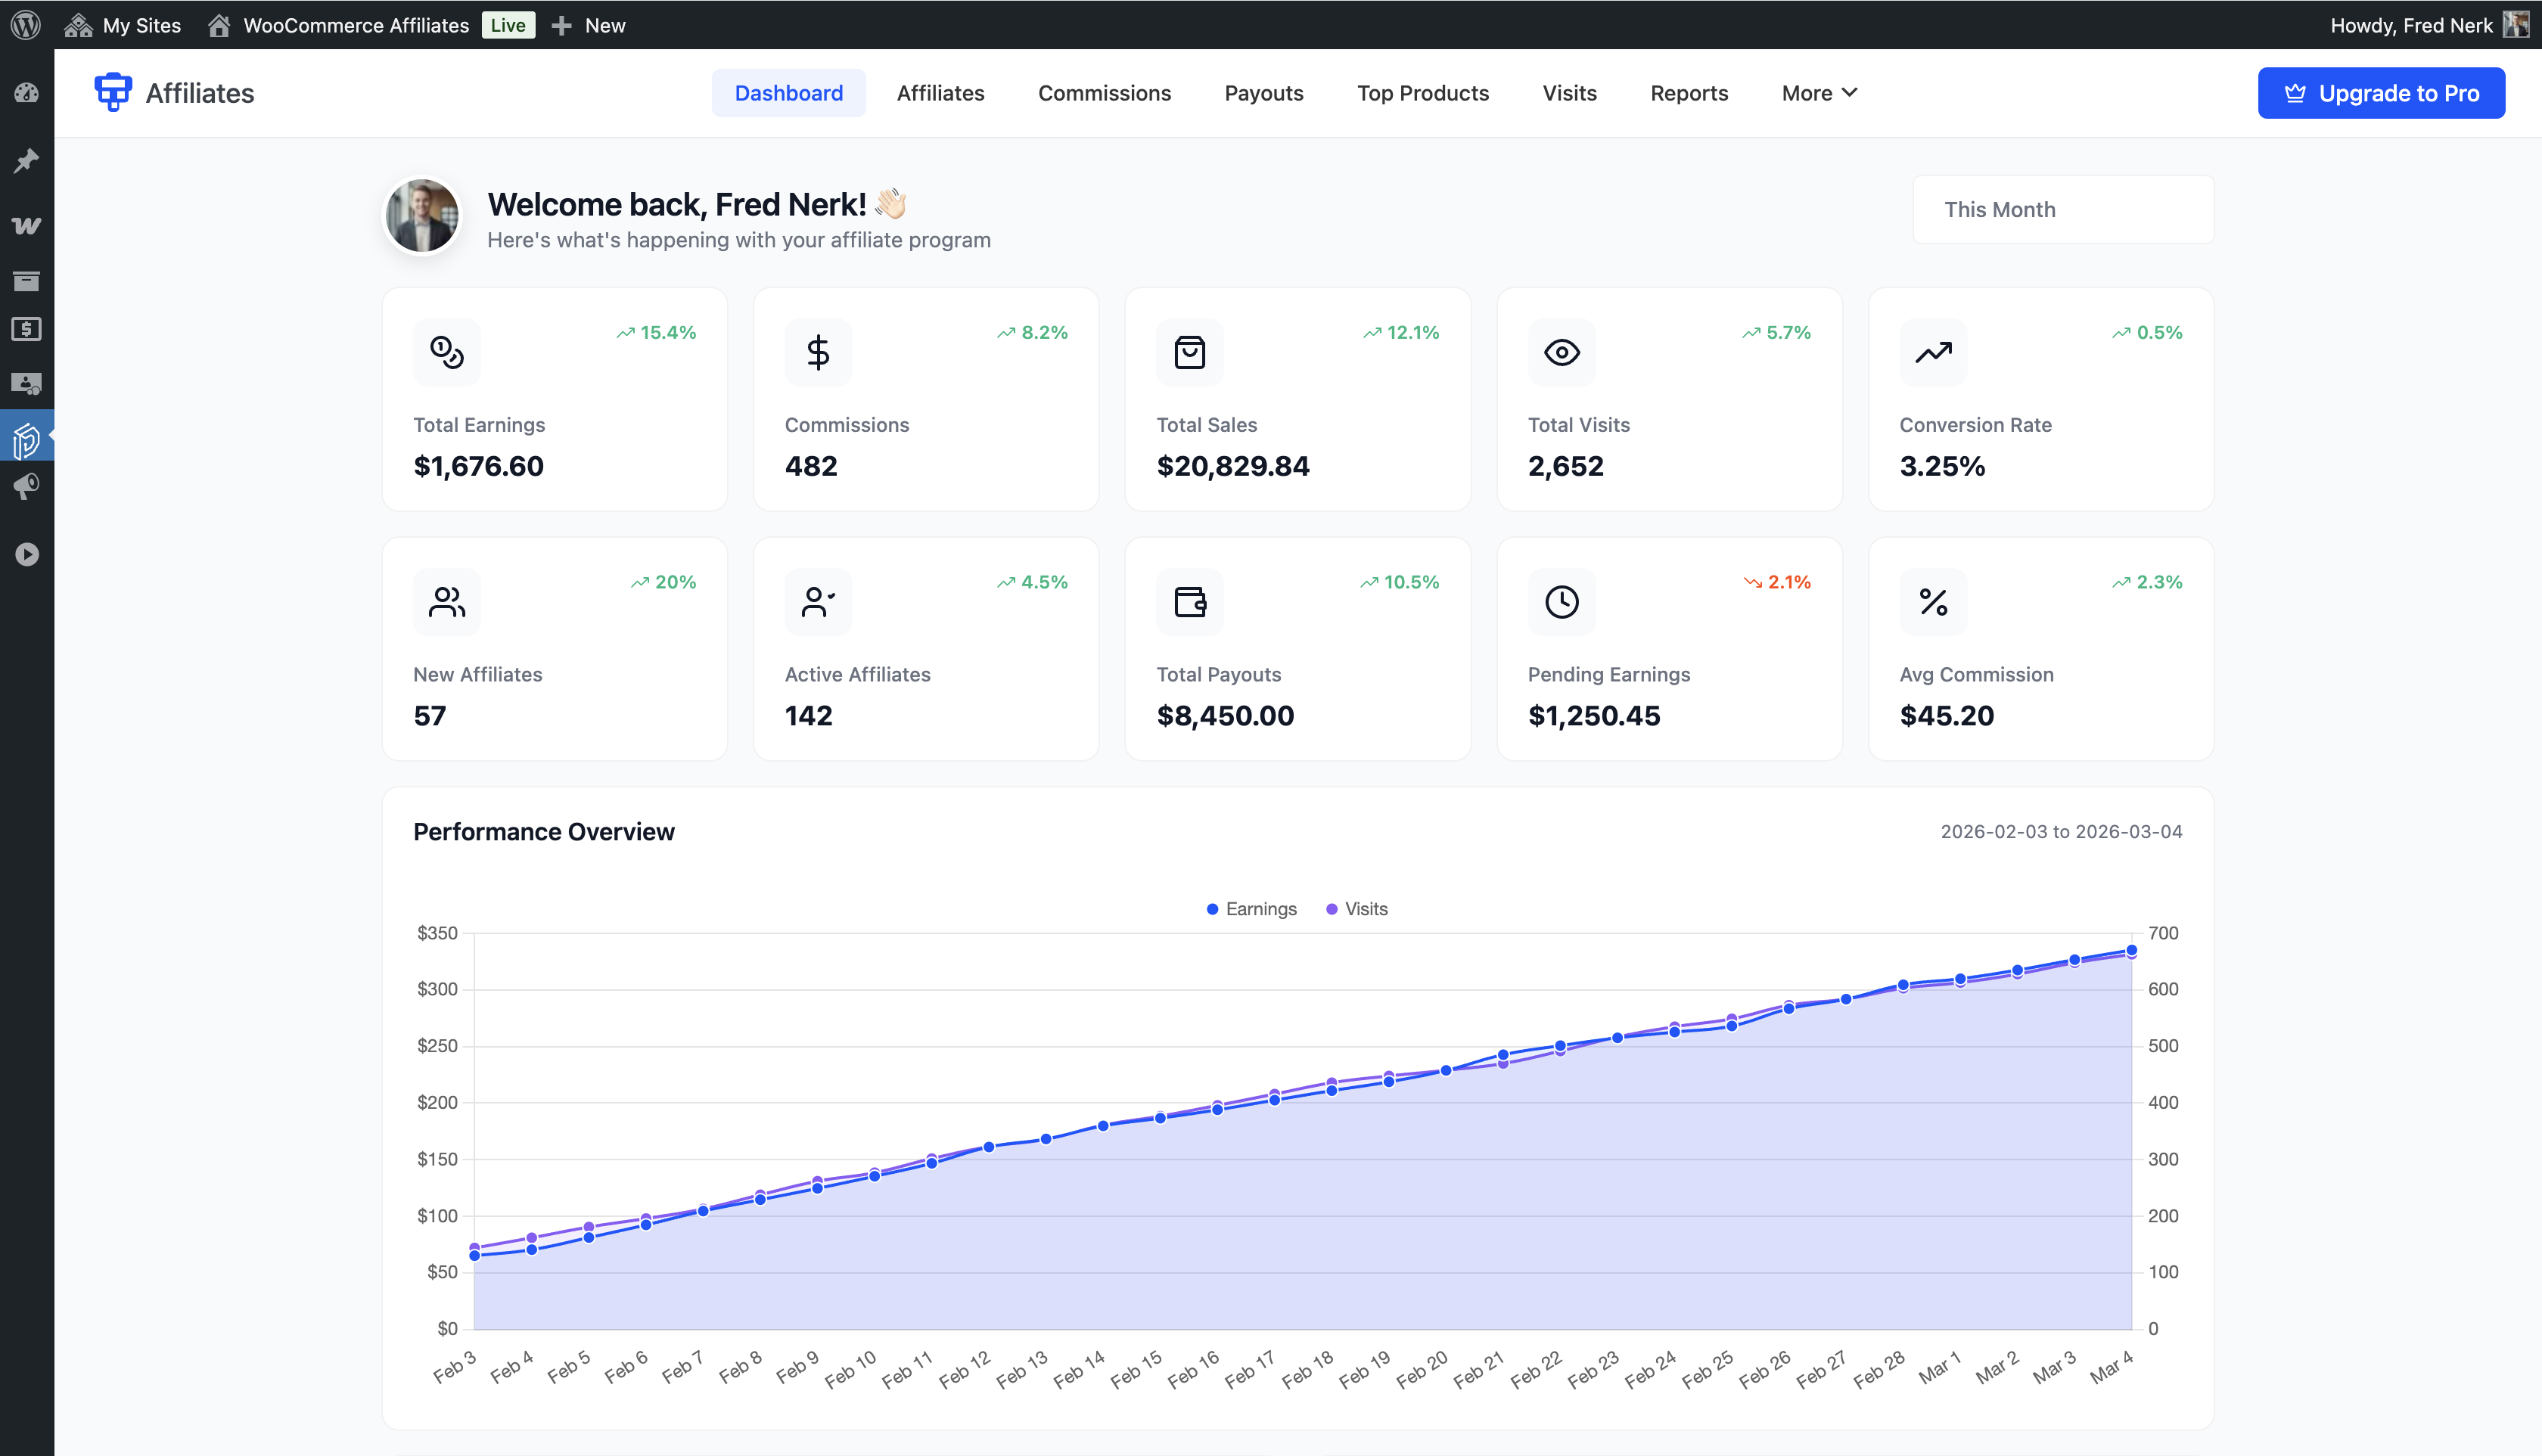Open the Dashboard gauge icon in sidebar
Screen dimensions: 2542x1456
(26, 93)
